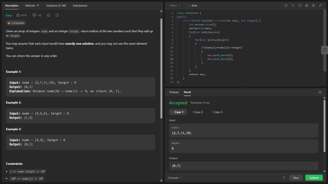Switch to the Testcase tab
Screen dimensions: 328x184
174,92
